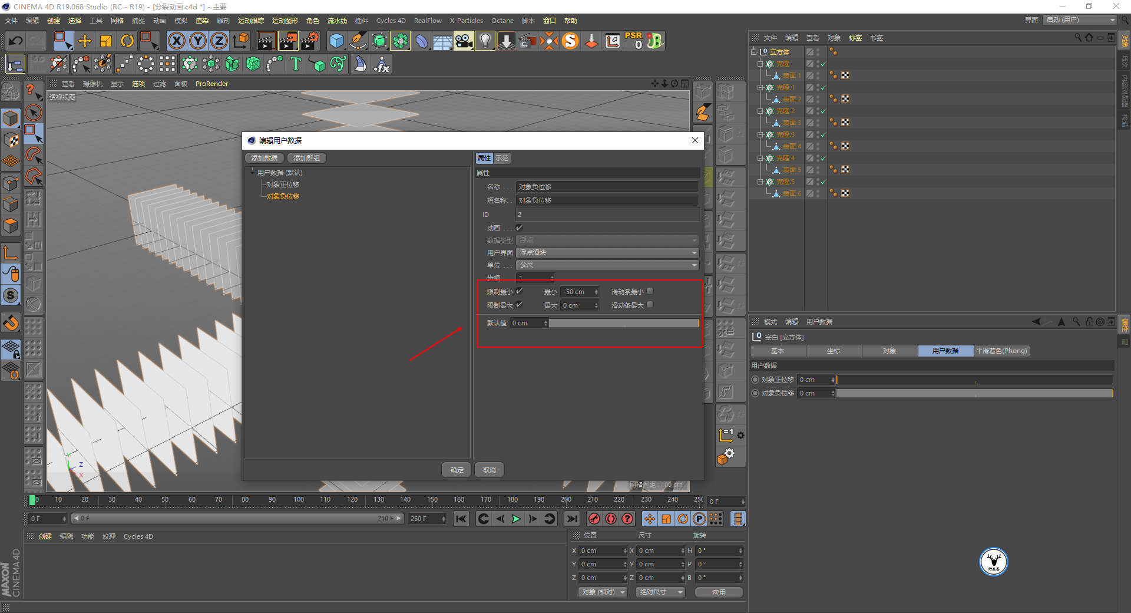The height and width of the screenshot is (613, 1131).
Task: Click the 对象负位移 slider in Attributes
Action: [975, 393]
